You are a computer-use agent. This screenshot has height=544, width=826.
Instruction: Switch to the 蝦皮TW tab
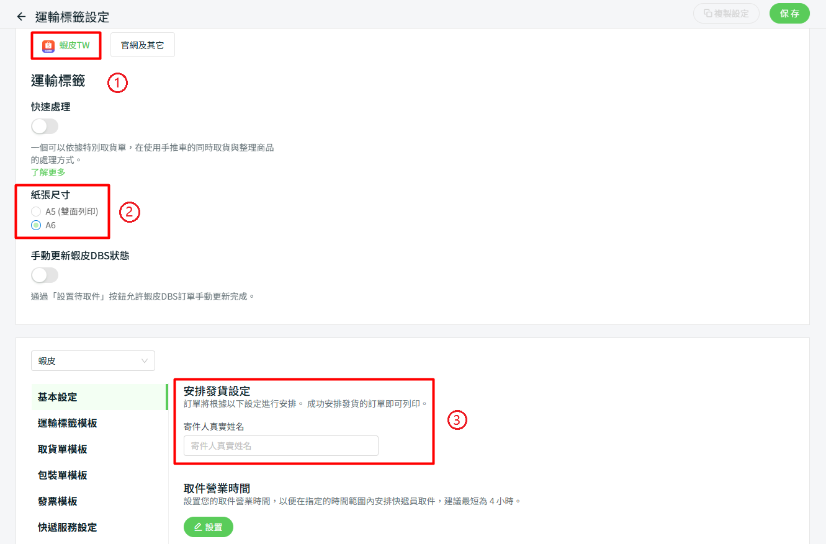(66, 46)
